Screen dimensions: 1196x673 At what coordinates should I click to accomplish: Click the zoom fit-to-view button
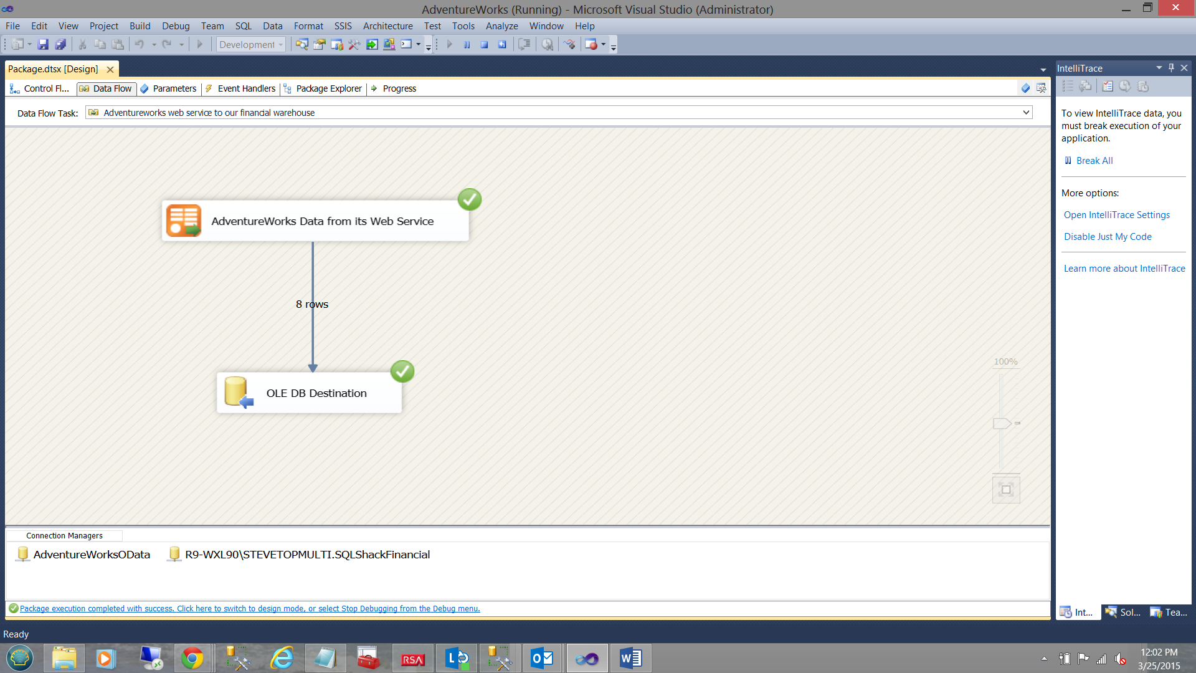point(1005,490)
